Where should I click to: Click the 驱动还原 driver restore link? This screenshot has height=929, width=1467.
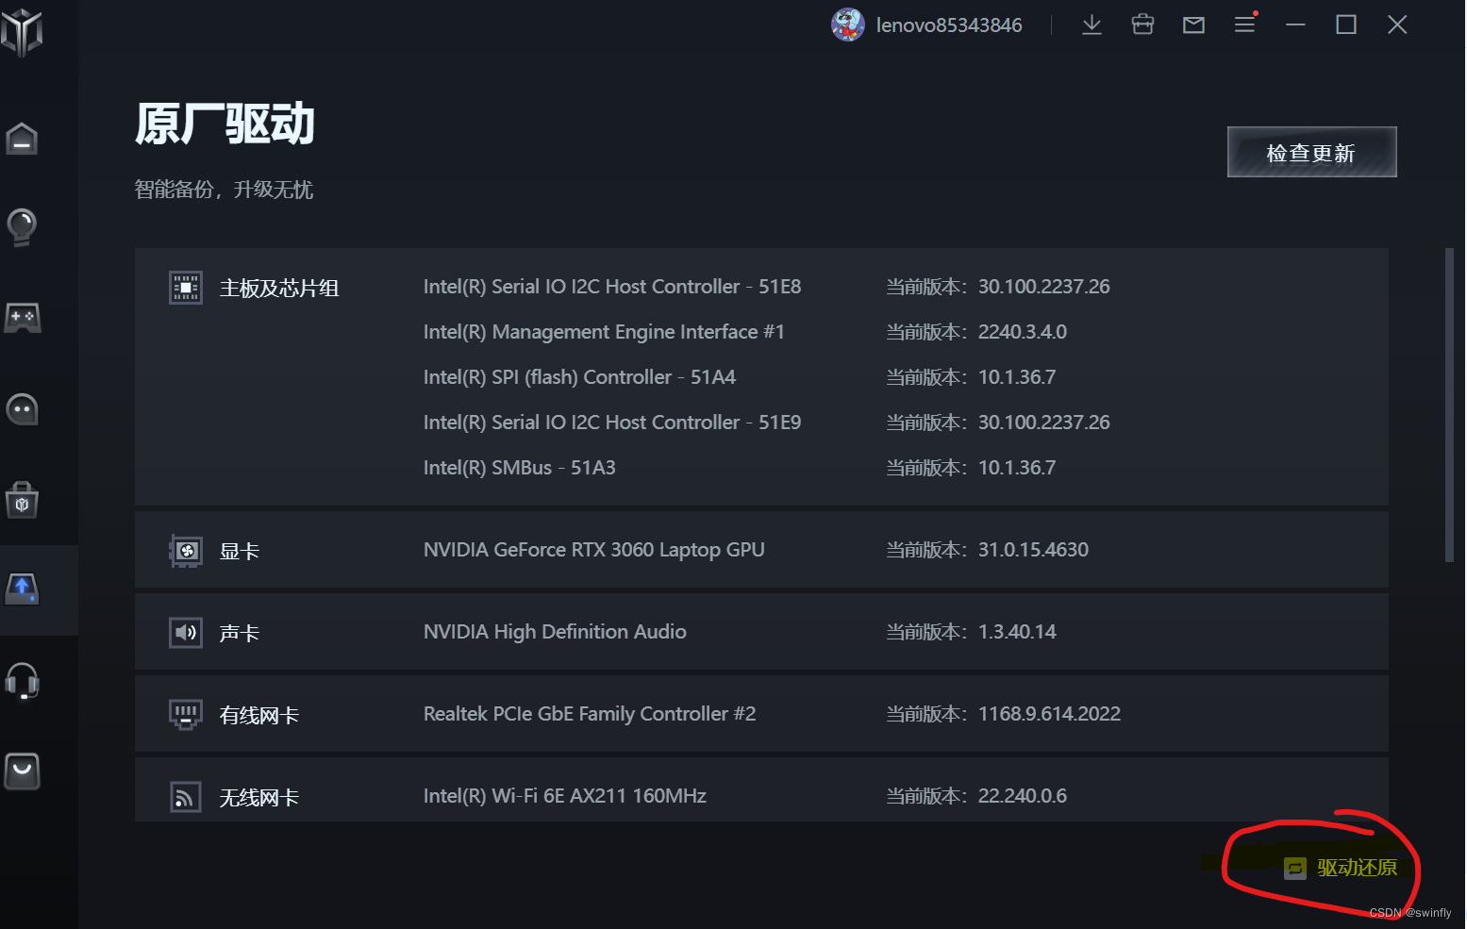1357,868
